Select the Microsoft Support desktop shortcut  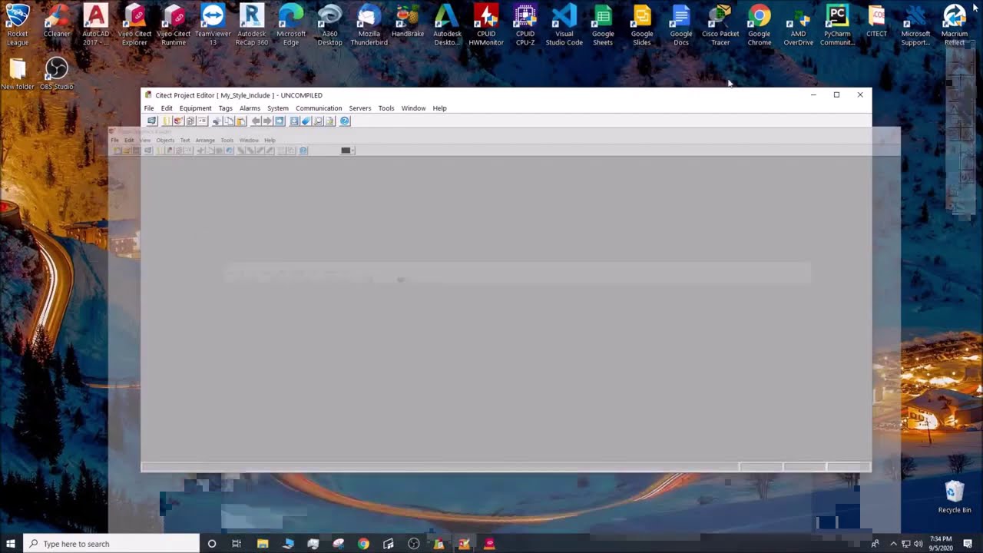pos(915,25)
